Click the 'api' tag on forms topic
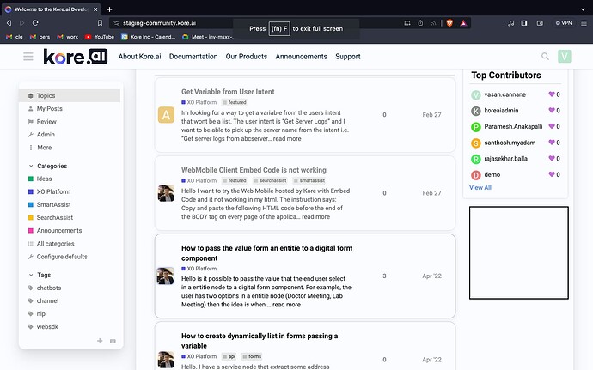 click(229, 356)
